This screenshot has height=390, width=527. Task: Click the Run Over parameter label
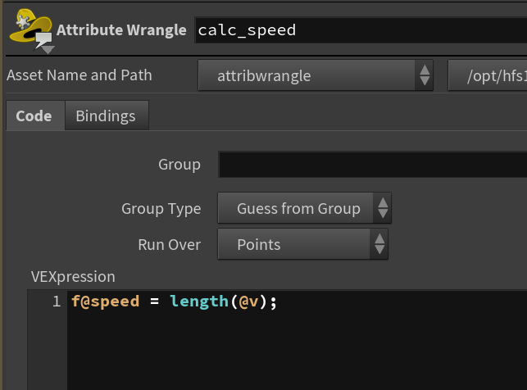[x=170, y=244]
